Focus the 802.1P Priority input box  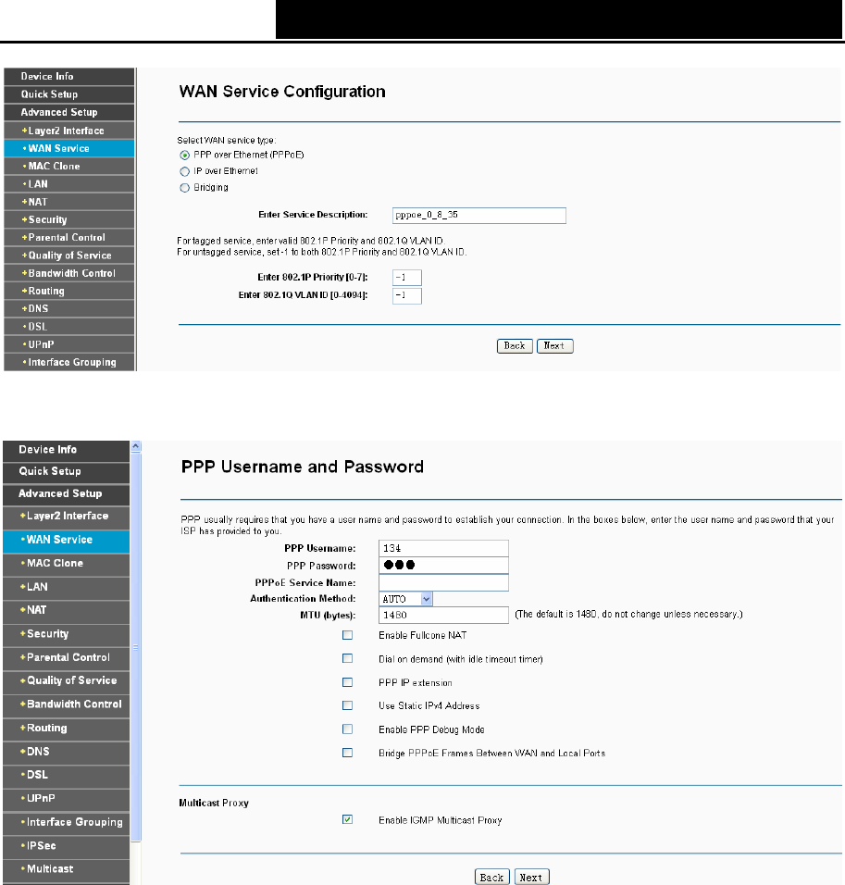click(x=407, y=278)
